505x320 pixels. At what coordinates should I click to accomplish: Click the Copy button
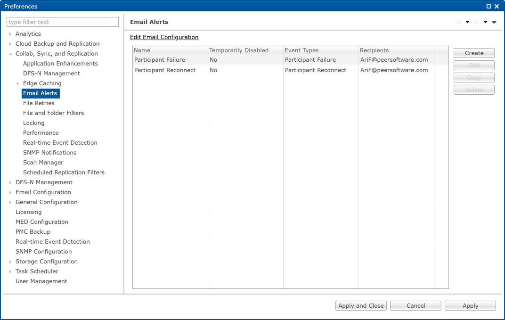[x=474, y=78]
